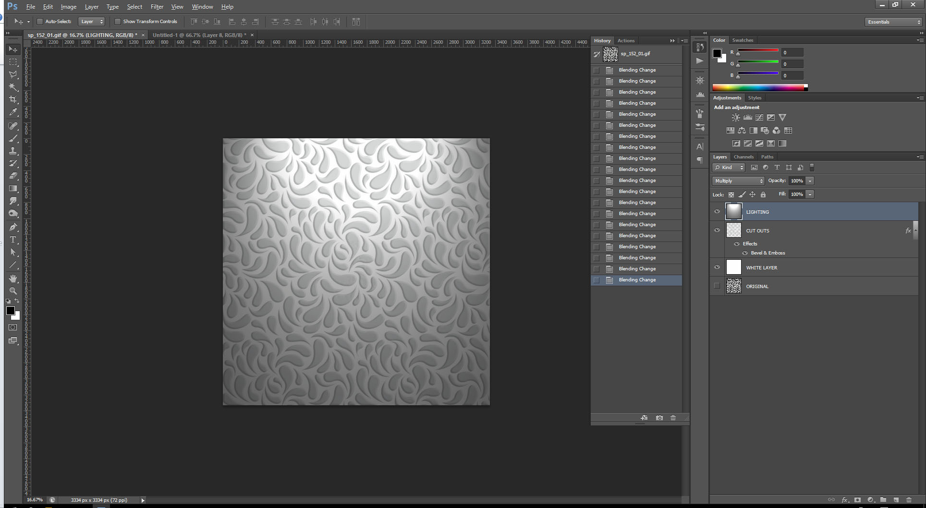Open the Multiply blend mode dropdown
This screenshot has width=926, height=508.
(738, 181)
